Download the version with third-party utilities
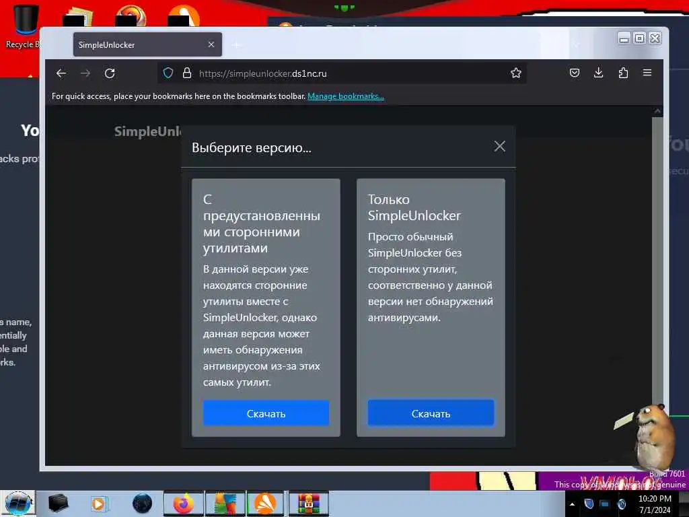This screenshot has height=517, width=689. tap(266, 413)
